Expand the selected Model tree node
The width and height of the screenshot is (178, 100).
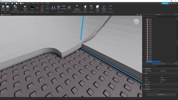(x=145, y=62)
